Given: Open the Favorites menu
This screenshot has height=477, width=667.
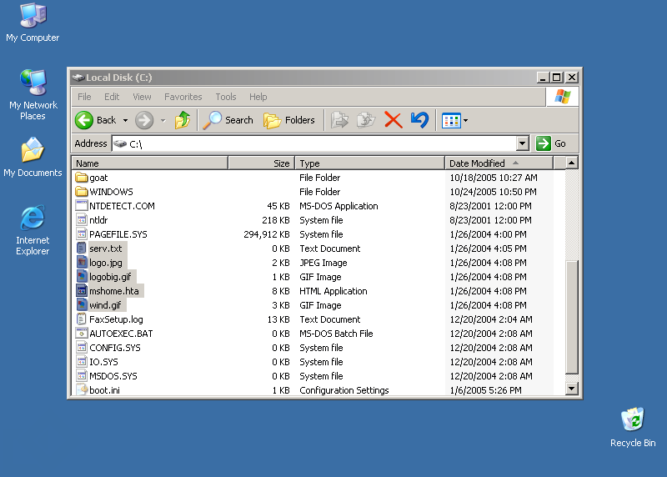Looking at the screenshot, I should click(x=183, y=97).
